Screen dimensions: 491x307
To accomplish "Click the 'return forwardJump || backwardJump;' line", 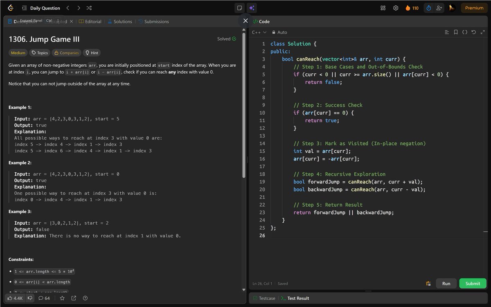I will coord(344,212).
